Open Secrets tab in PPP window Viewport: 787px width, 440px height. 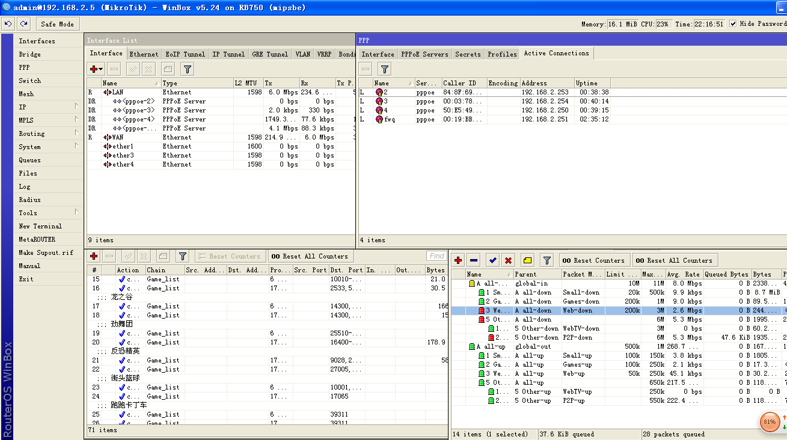click(468, 54)
